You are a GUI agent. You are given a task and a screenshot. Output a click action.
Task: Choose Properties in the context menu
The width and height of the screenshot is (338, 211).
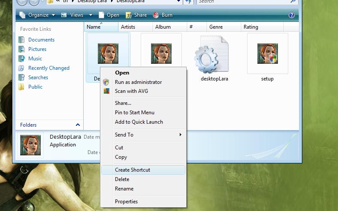tap(143, 202)
